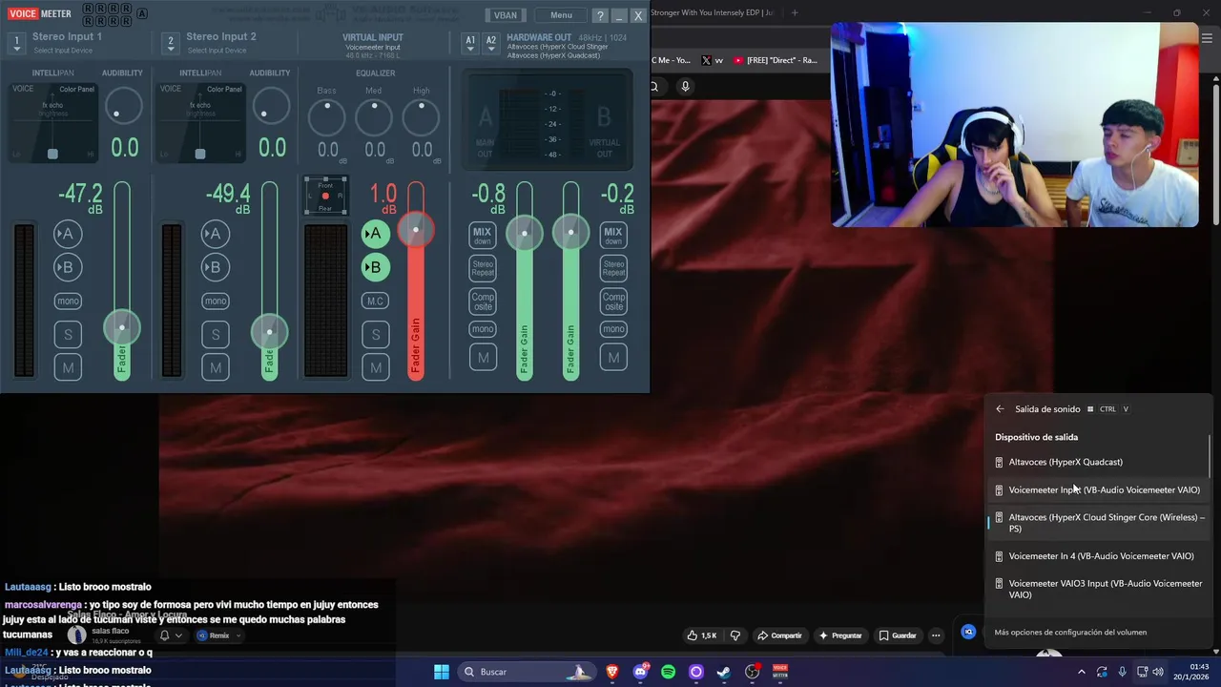Toggle MIX down on output A

[x=483, y=235]
